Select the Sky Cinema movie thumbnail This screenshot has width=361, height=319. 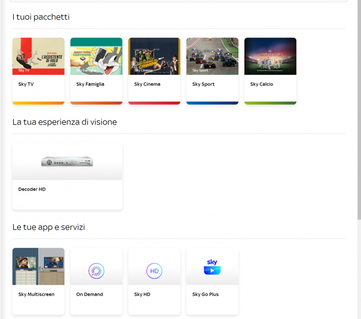154,56
